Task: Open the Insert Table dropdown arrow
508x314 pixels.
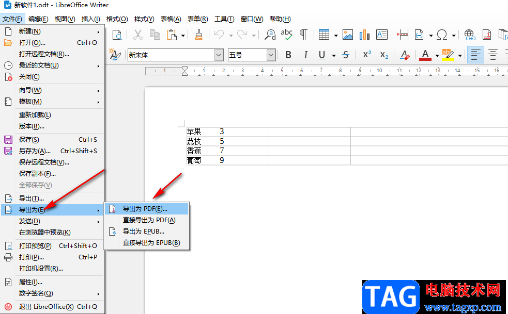Action: (x=335, y=36)
